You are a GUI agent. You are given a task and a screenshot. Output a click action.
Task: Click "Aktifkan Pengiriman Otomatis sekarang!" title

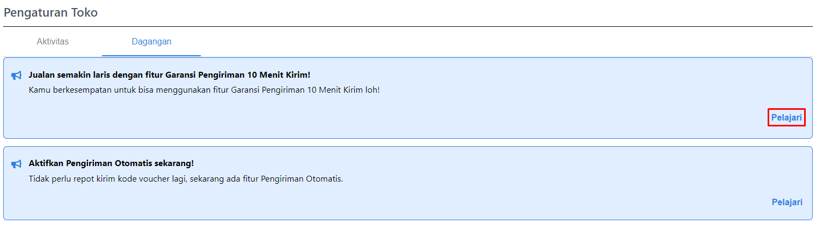coord(111,163)
